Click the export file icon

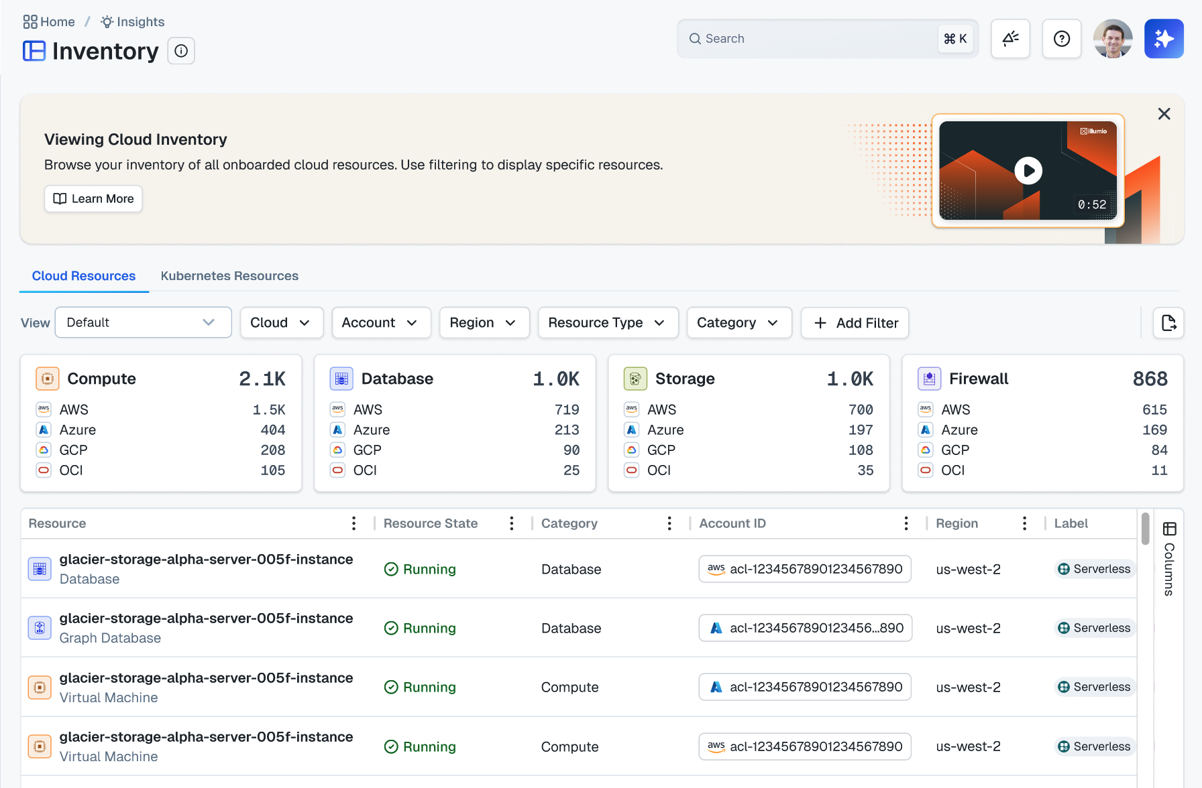pyautogui.click(x=1168, y=323)
